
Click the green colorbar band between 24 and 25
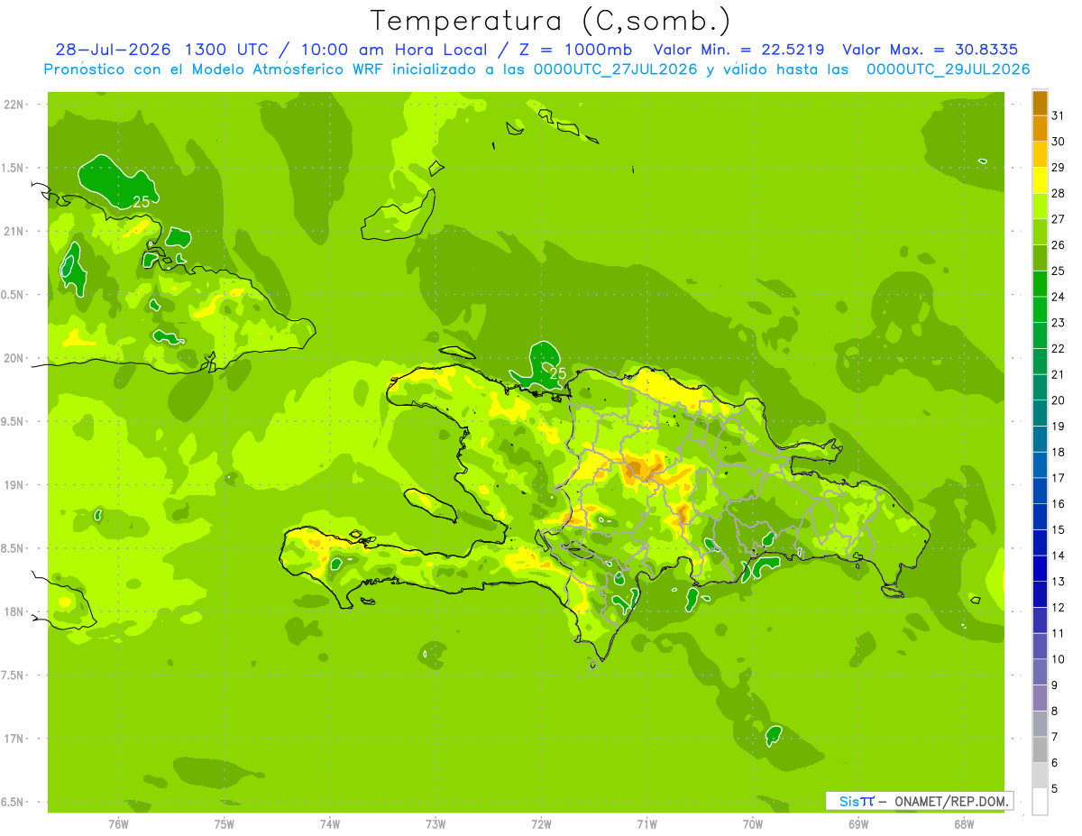click(1040, 284)
